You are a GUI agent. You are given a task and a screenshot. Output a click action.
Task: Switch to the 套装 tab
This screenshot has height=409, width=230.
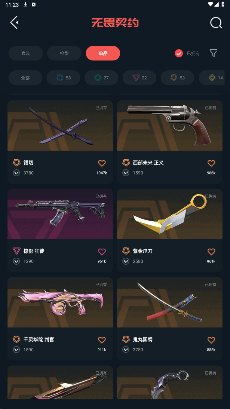26,53
